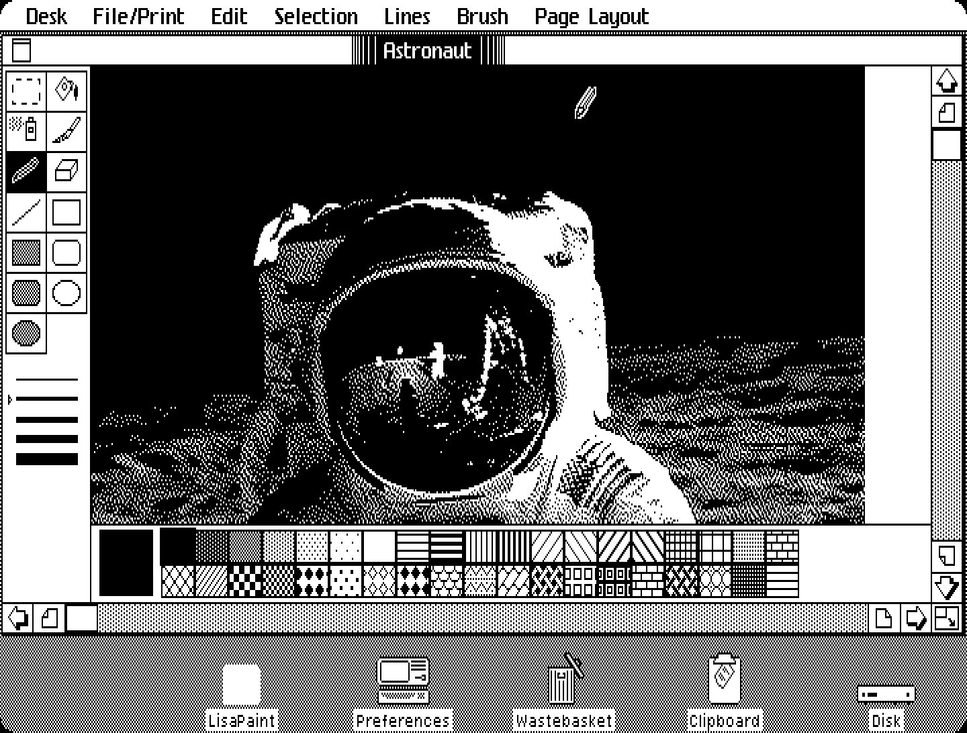Click the Astronaut window title bar icon
This screenshot has height=733, width=967.
21,50
